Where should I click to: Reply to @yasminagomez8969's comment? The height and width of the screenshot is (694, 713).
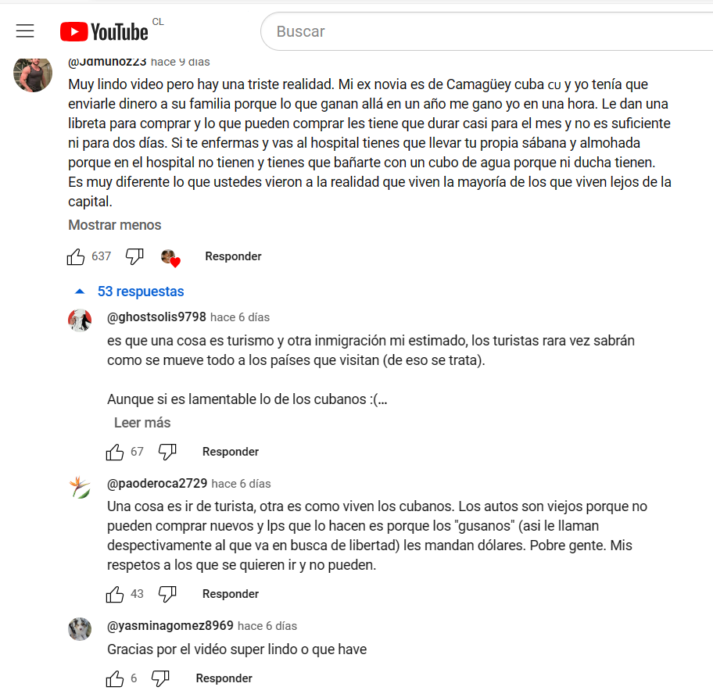coord(224,678)
